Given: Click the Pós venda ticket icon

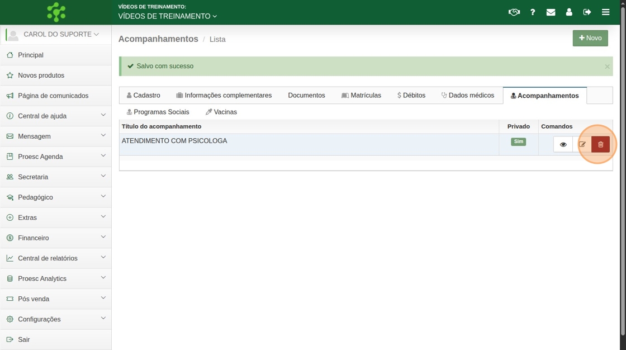Looking at the screenshot, I should click(x=10, y=299).
